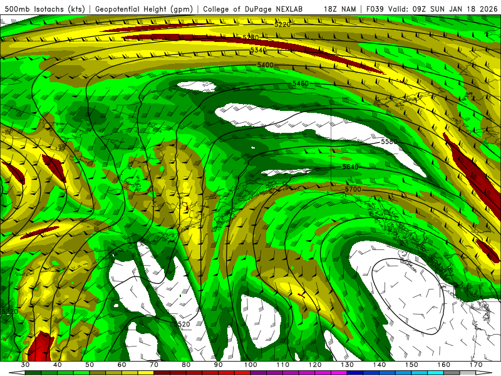Click the 140 kts value on the legend
Image resolution: width=501 pixels, height=376 pixels.
click(380, 365)
